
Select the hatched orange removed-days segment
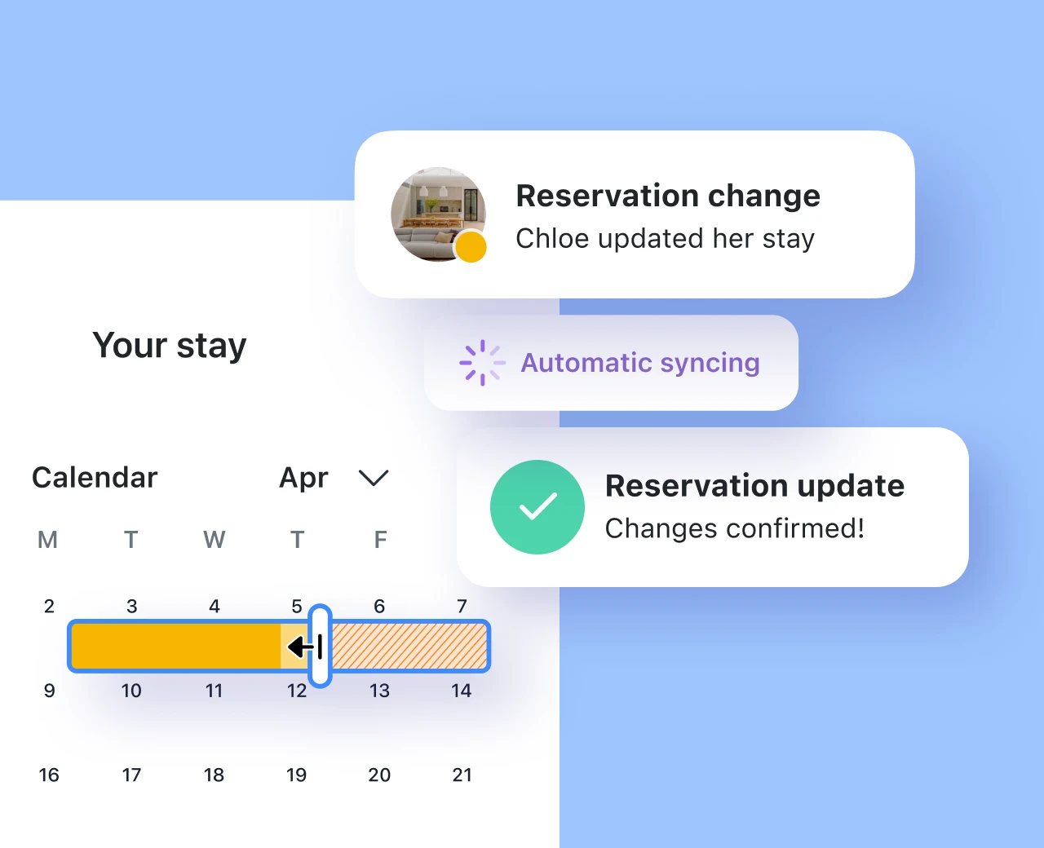pos(408,647)
